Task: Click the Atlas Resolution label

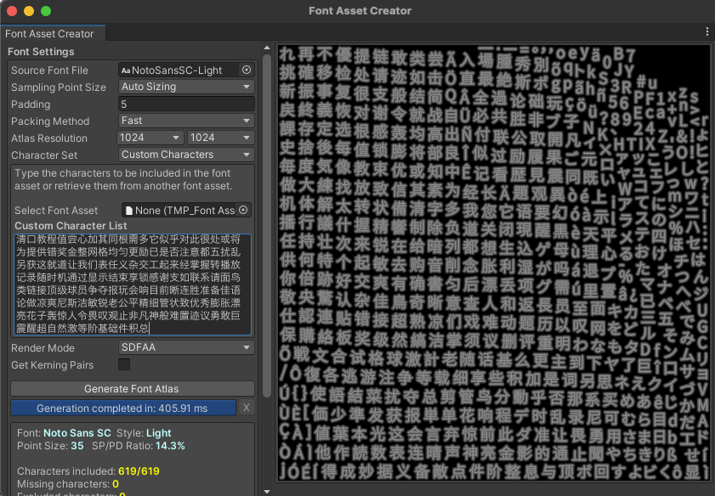Action: point(49,138)
